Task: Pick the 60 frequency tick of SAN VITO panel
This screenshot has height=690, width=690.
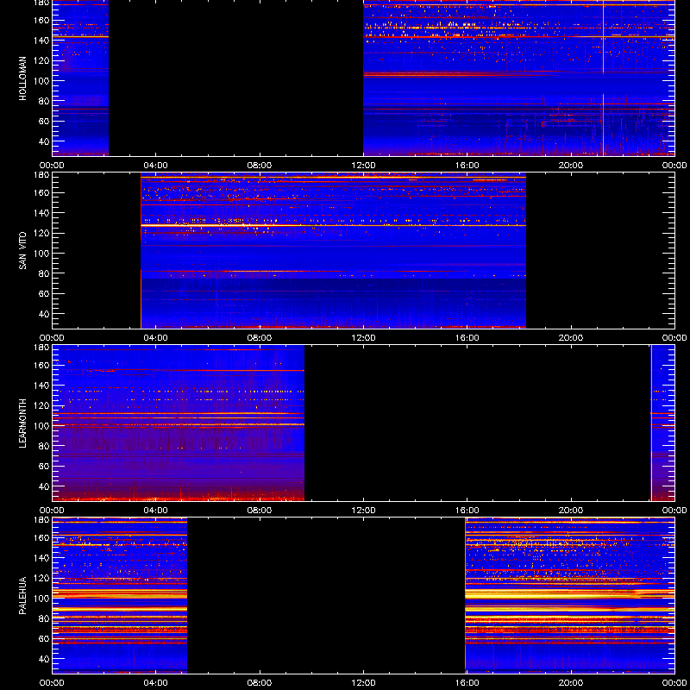Action: coord(45,293)
